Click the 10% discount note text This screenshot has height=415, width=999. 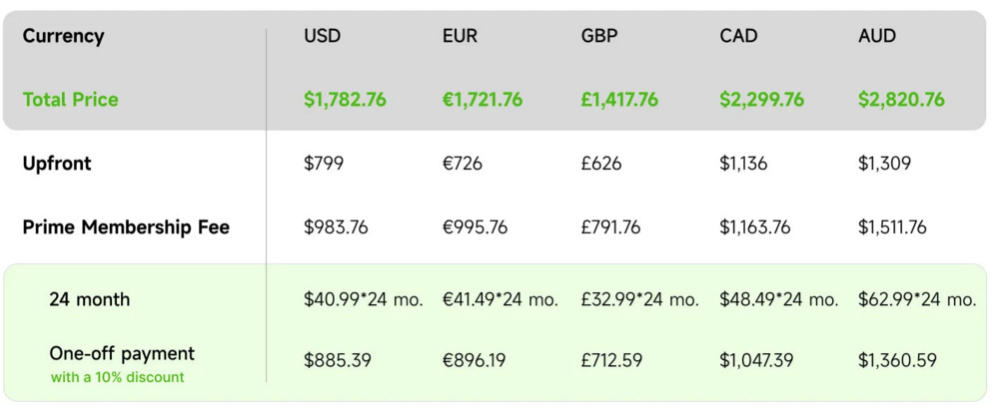117,378
